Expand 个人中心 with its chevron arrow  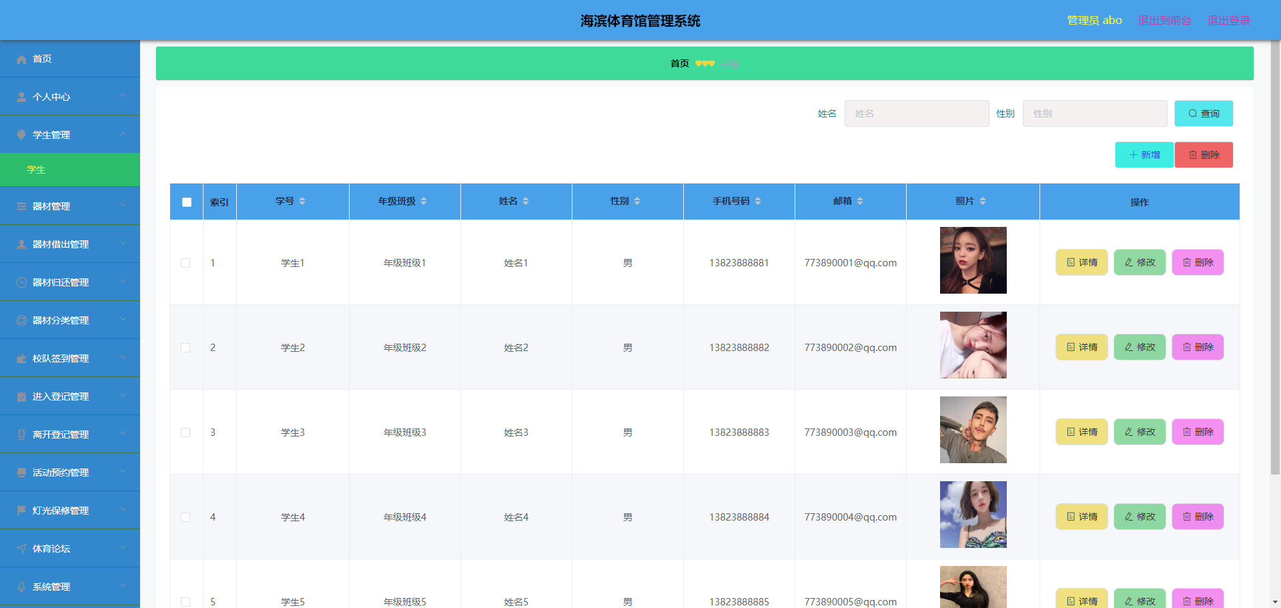point(123,96)
